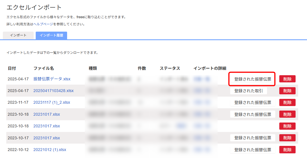Delete the 20250417103428.xlsx import entry
Viewport: 307px width, 159px height.
pos(287,91)
